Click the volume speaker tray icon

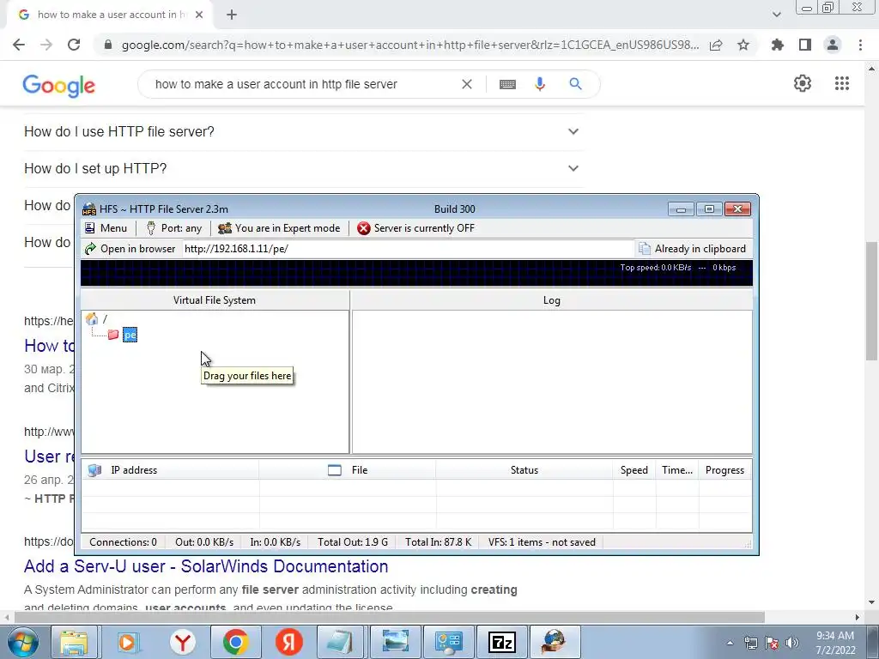792,643
